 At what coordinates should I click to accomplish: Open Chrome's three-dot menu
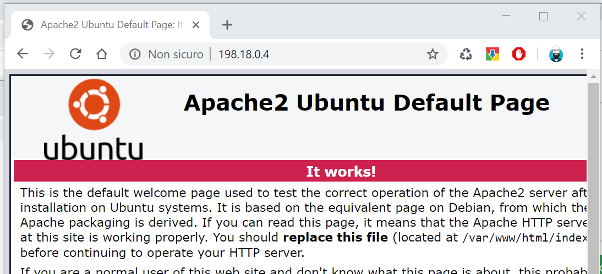pos(582,54)
